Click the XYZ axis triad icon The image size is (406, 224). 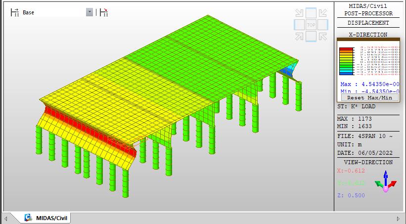(386, 182)
